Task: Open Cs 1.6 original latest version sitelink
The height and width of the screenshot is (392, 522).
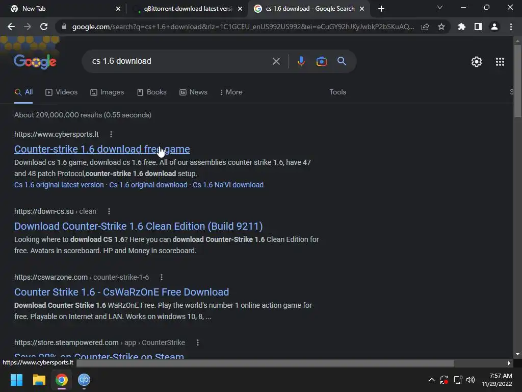Action: tap(59, 185)
